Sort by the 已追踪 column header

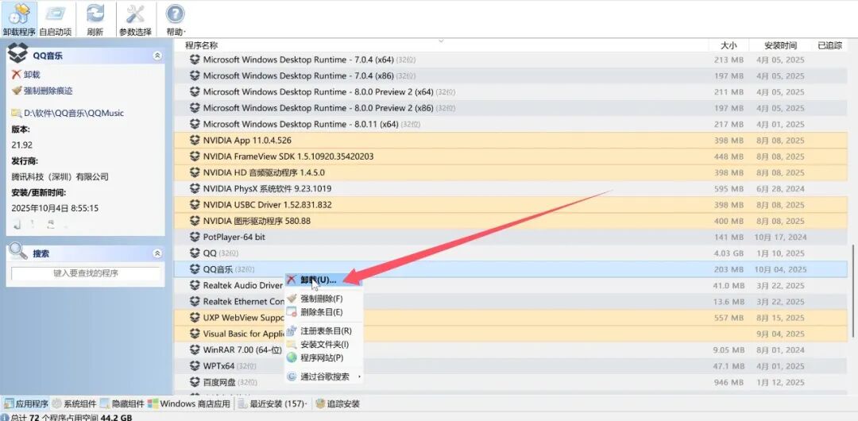[829, 45]
